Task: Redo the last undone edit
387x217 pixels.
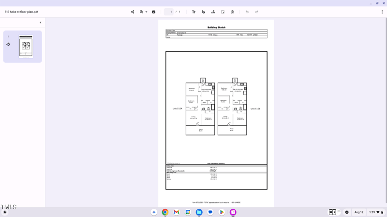Action: (x=257, y=12)
